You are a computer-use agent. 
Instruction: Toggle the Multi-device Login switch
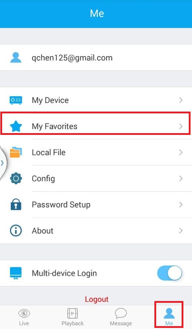coord(169,273)
